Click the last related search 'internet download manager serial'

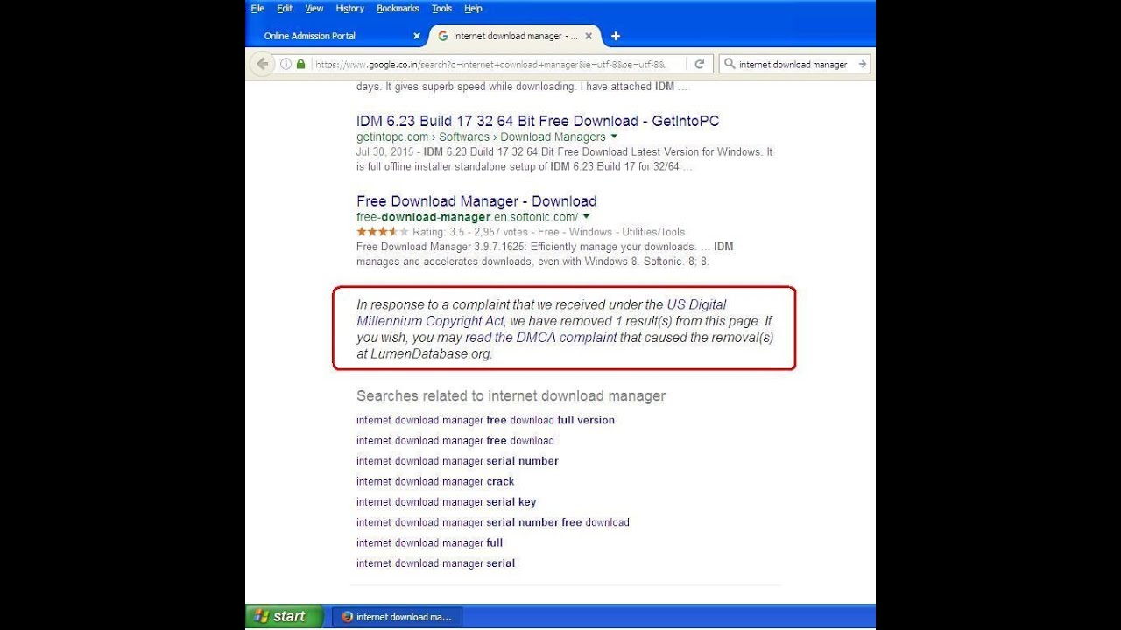point(435,563)
